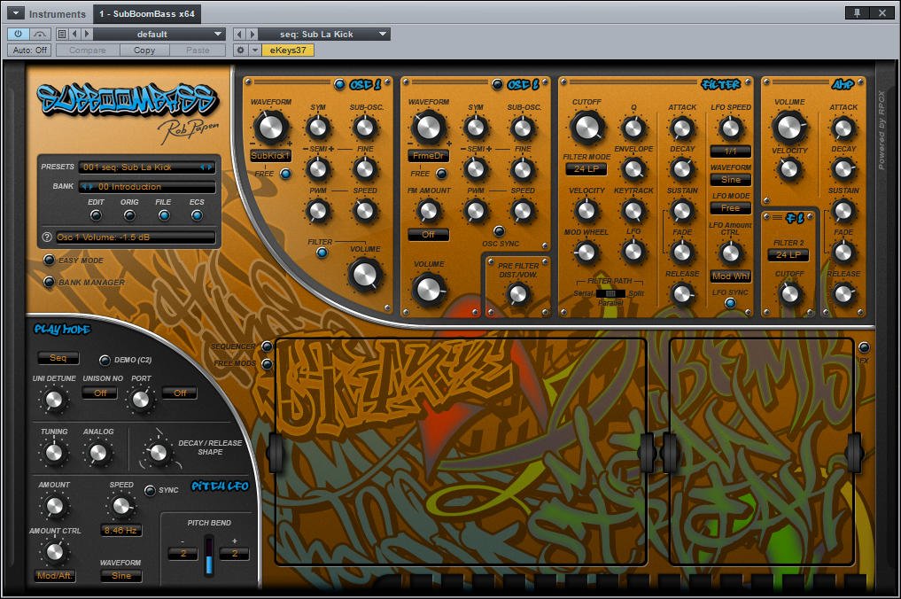Adjust OSC 1 Waveform knob
Image resolution: width=901 pixels, height=599 pixels.
point(270,127)
